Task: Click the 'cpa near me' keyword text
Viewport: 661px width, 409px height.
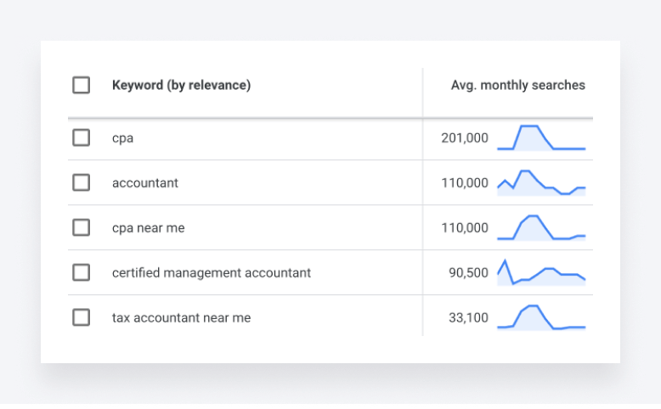Action: point(148,228)
